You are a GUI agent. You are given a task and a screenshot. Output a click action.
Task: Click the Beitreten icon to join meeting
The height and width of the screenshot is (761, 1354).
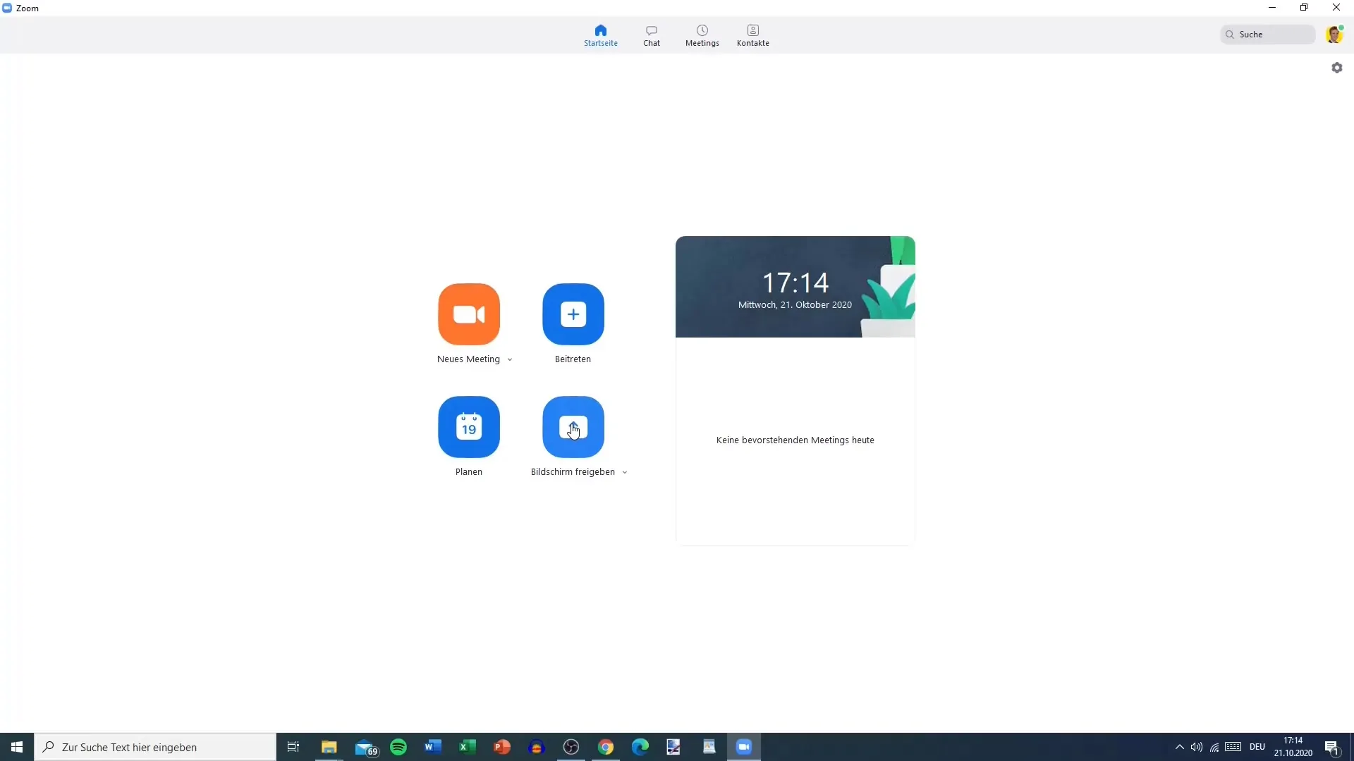(573, 314)
